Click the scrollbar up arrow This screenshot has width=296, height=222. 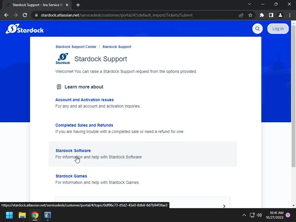click(x=293, y=23)
